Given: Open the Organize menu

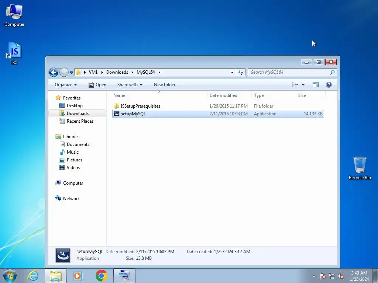Looking at the screenshot, I should point(66,85).
